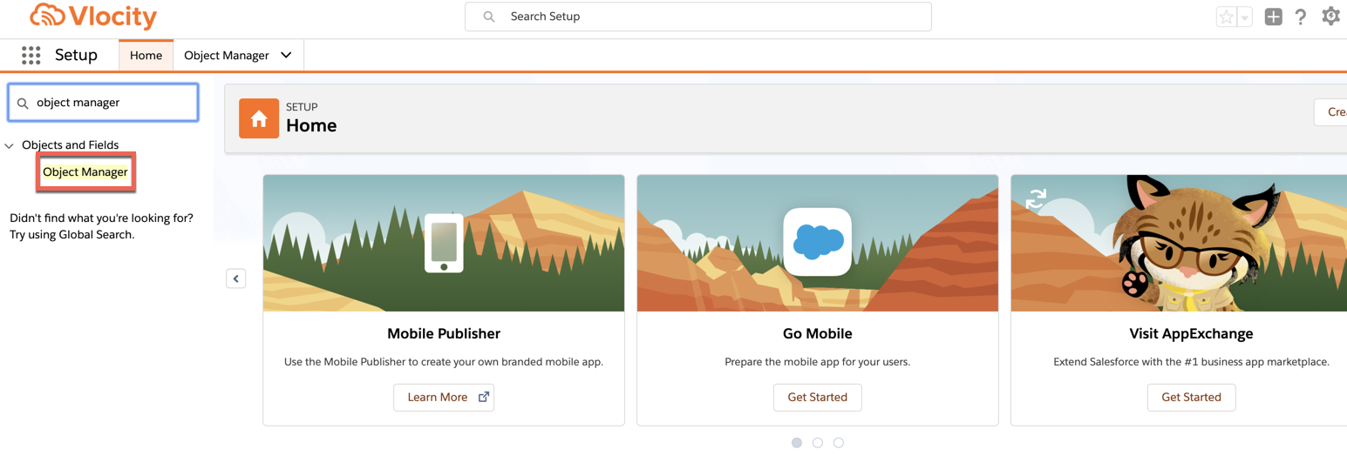Screen dimensions: 1347x456
Task: Select the first carousel dot
Action: pyautogui.click(x=797, y=443)
